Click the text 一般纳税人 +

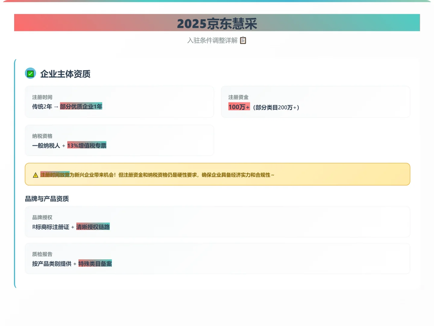click(49, 145)
